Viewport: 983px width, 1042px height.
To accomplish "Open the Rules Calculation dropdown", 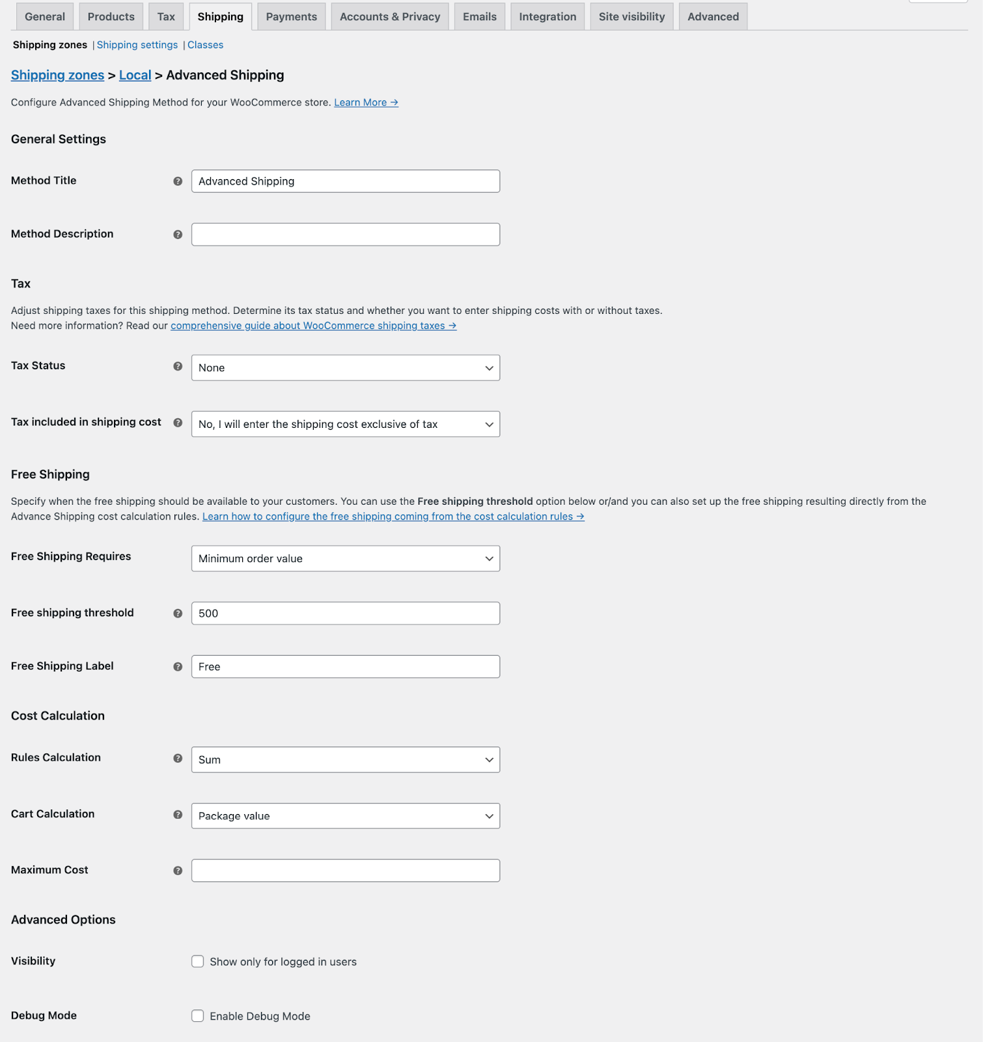I will coord(345,760).
